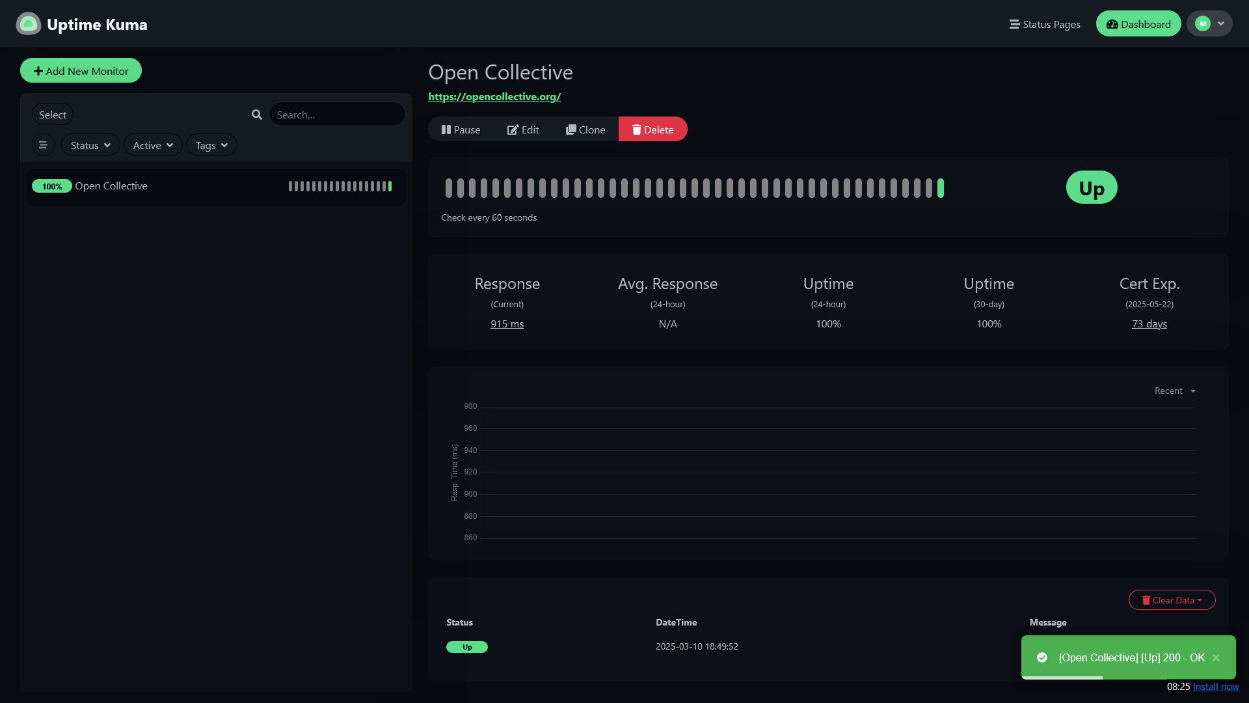Viewport: 1249px width, 703px height.
Task: Open the opencollective.org link
Action: point(494,96)
